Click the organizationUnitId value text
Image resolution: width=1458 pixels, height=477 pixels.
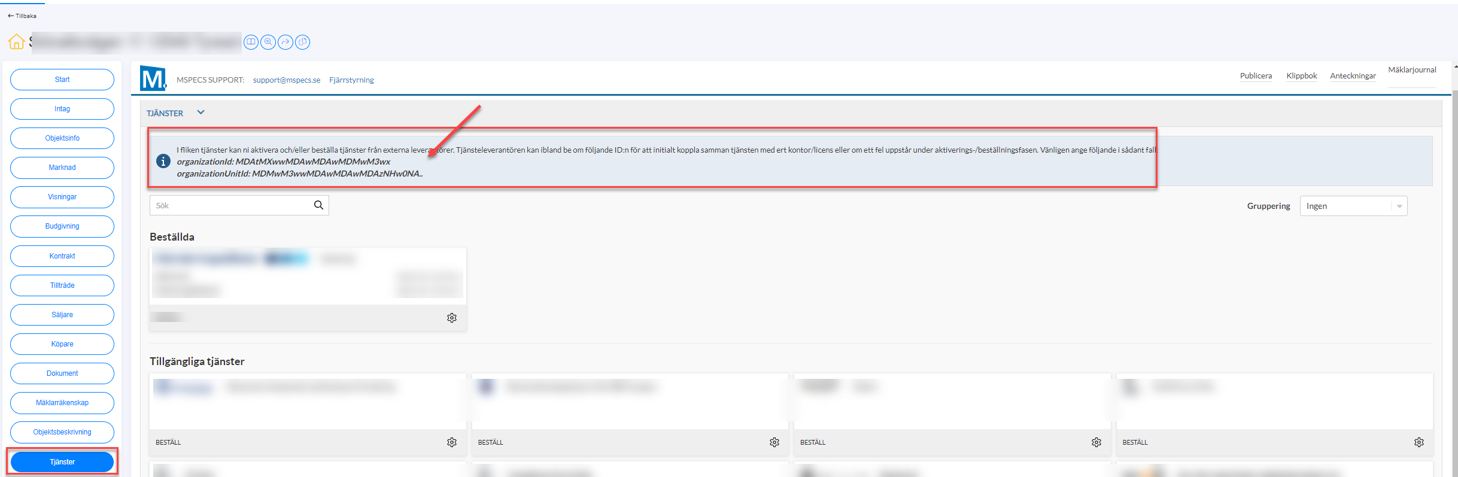coord(338,174)
